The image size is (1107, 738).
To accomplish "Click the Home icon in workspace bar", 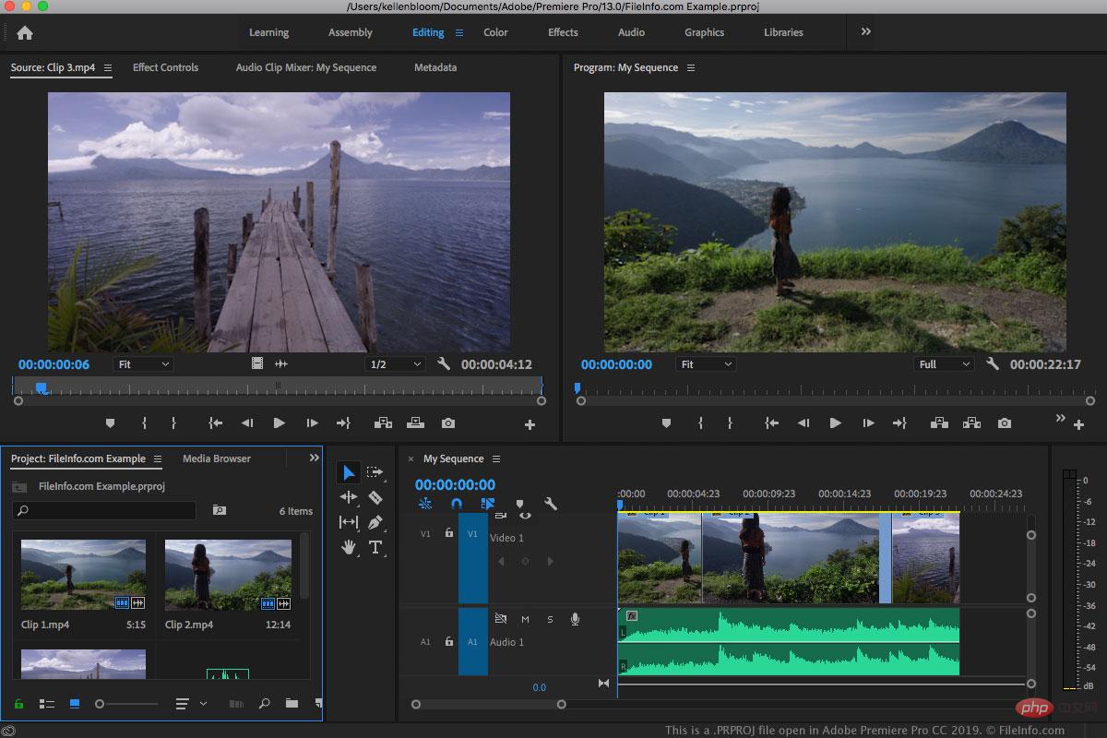I will click(25, 32).
